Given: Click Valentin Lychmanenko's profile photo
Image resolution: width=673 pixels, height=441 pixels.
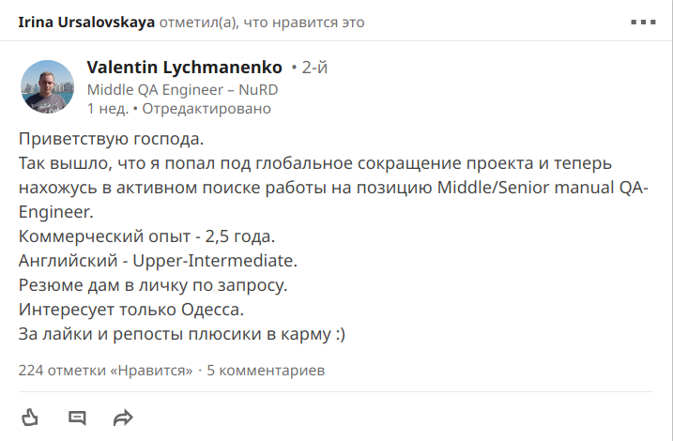Looking at the screenshot, I should click(47, 87).
